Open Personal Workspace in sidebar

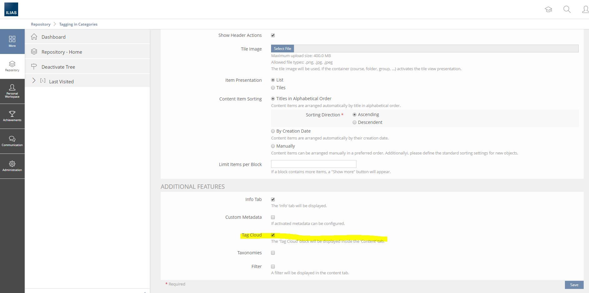point(12,91)
